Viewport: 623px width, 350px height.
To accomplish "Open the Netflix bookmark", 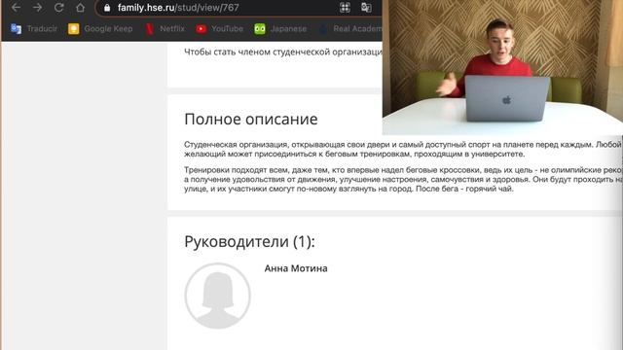I will (x=165, y=28).
